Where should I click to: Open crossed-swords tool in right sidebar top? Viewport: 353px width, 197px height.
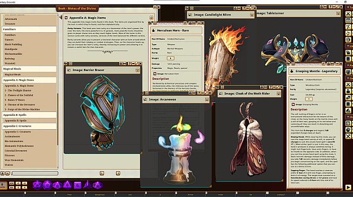[x=348, y=14]
